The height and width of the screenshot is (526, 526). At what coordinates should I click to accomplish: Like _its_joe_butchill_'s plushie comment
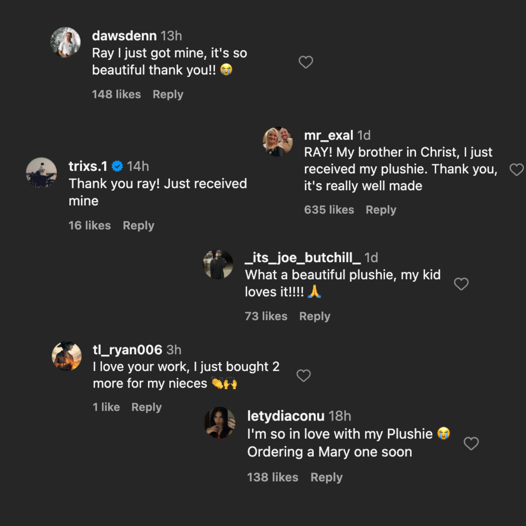tap(461, 284)
